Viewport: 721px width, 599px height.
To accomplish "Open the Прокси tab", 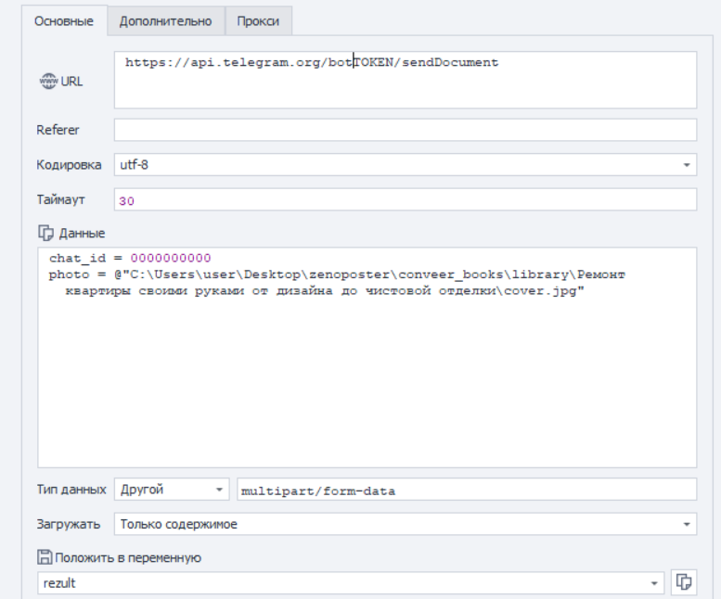I will click(x=259, y=20).
